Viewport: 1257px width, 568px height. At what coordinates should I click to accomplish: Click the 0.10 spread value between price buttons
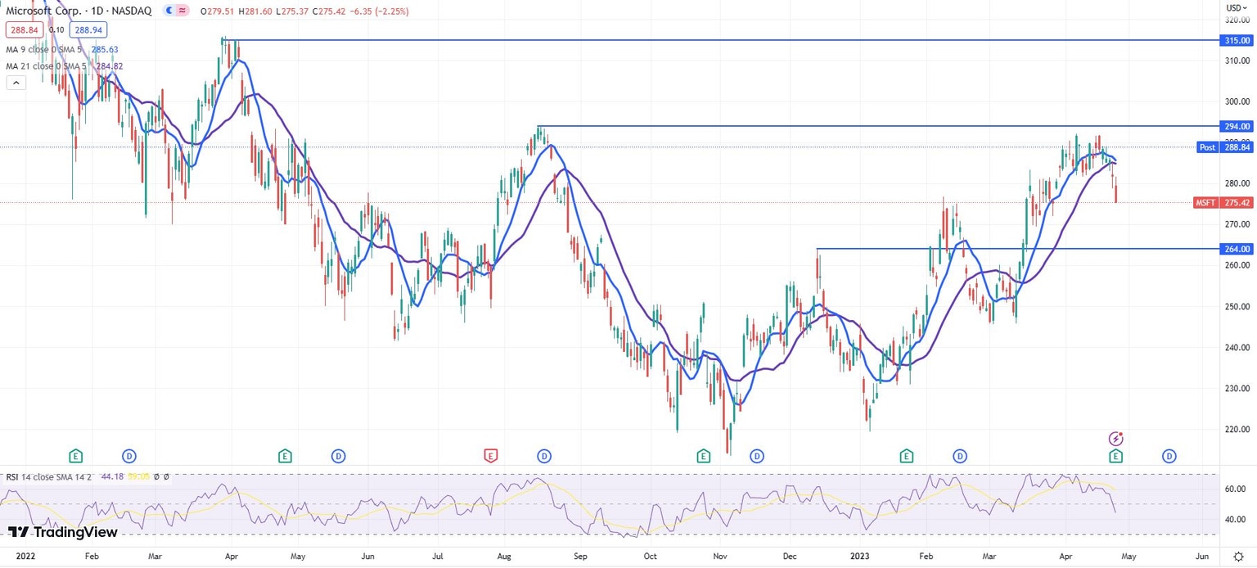click(x=55, y=30)
